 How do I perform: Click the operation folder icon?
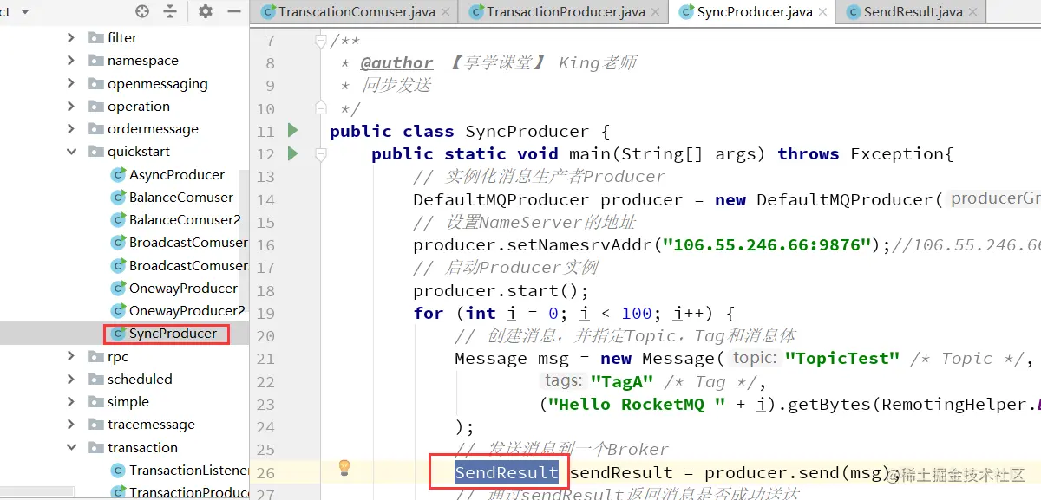[x=96, y=106]
